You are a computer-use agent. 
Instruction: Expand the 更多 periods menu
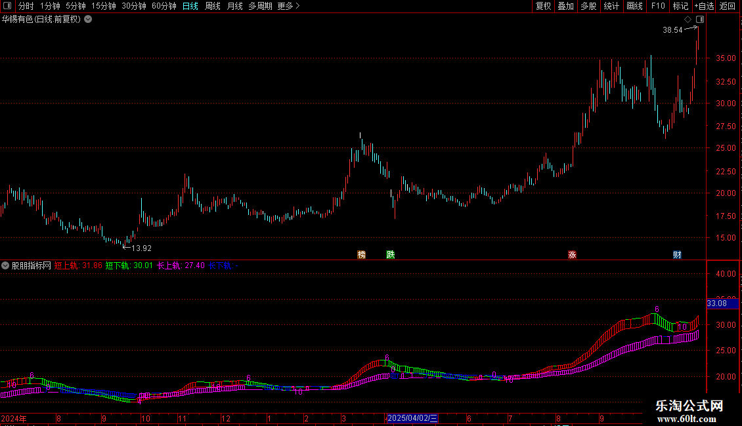tap(289, 6)
